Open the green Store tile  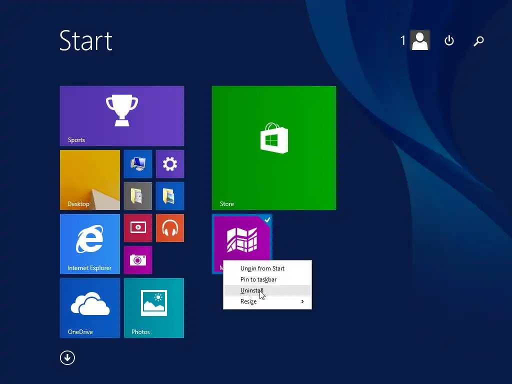point(274,148)
